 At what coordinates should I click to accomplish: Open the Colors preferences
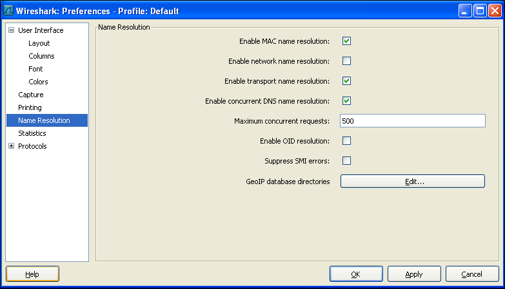point(38,82)
